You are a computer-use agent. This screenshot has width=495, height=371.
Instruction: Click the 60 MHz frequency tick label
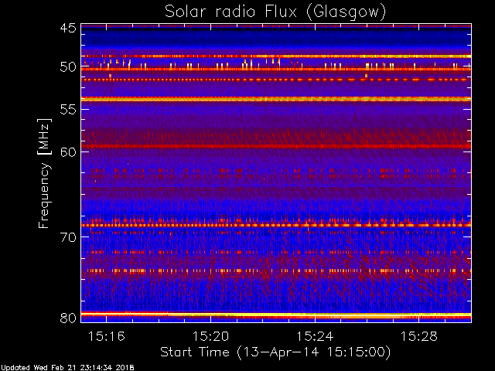pos(67,151)
